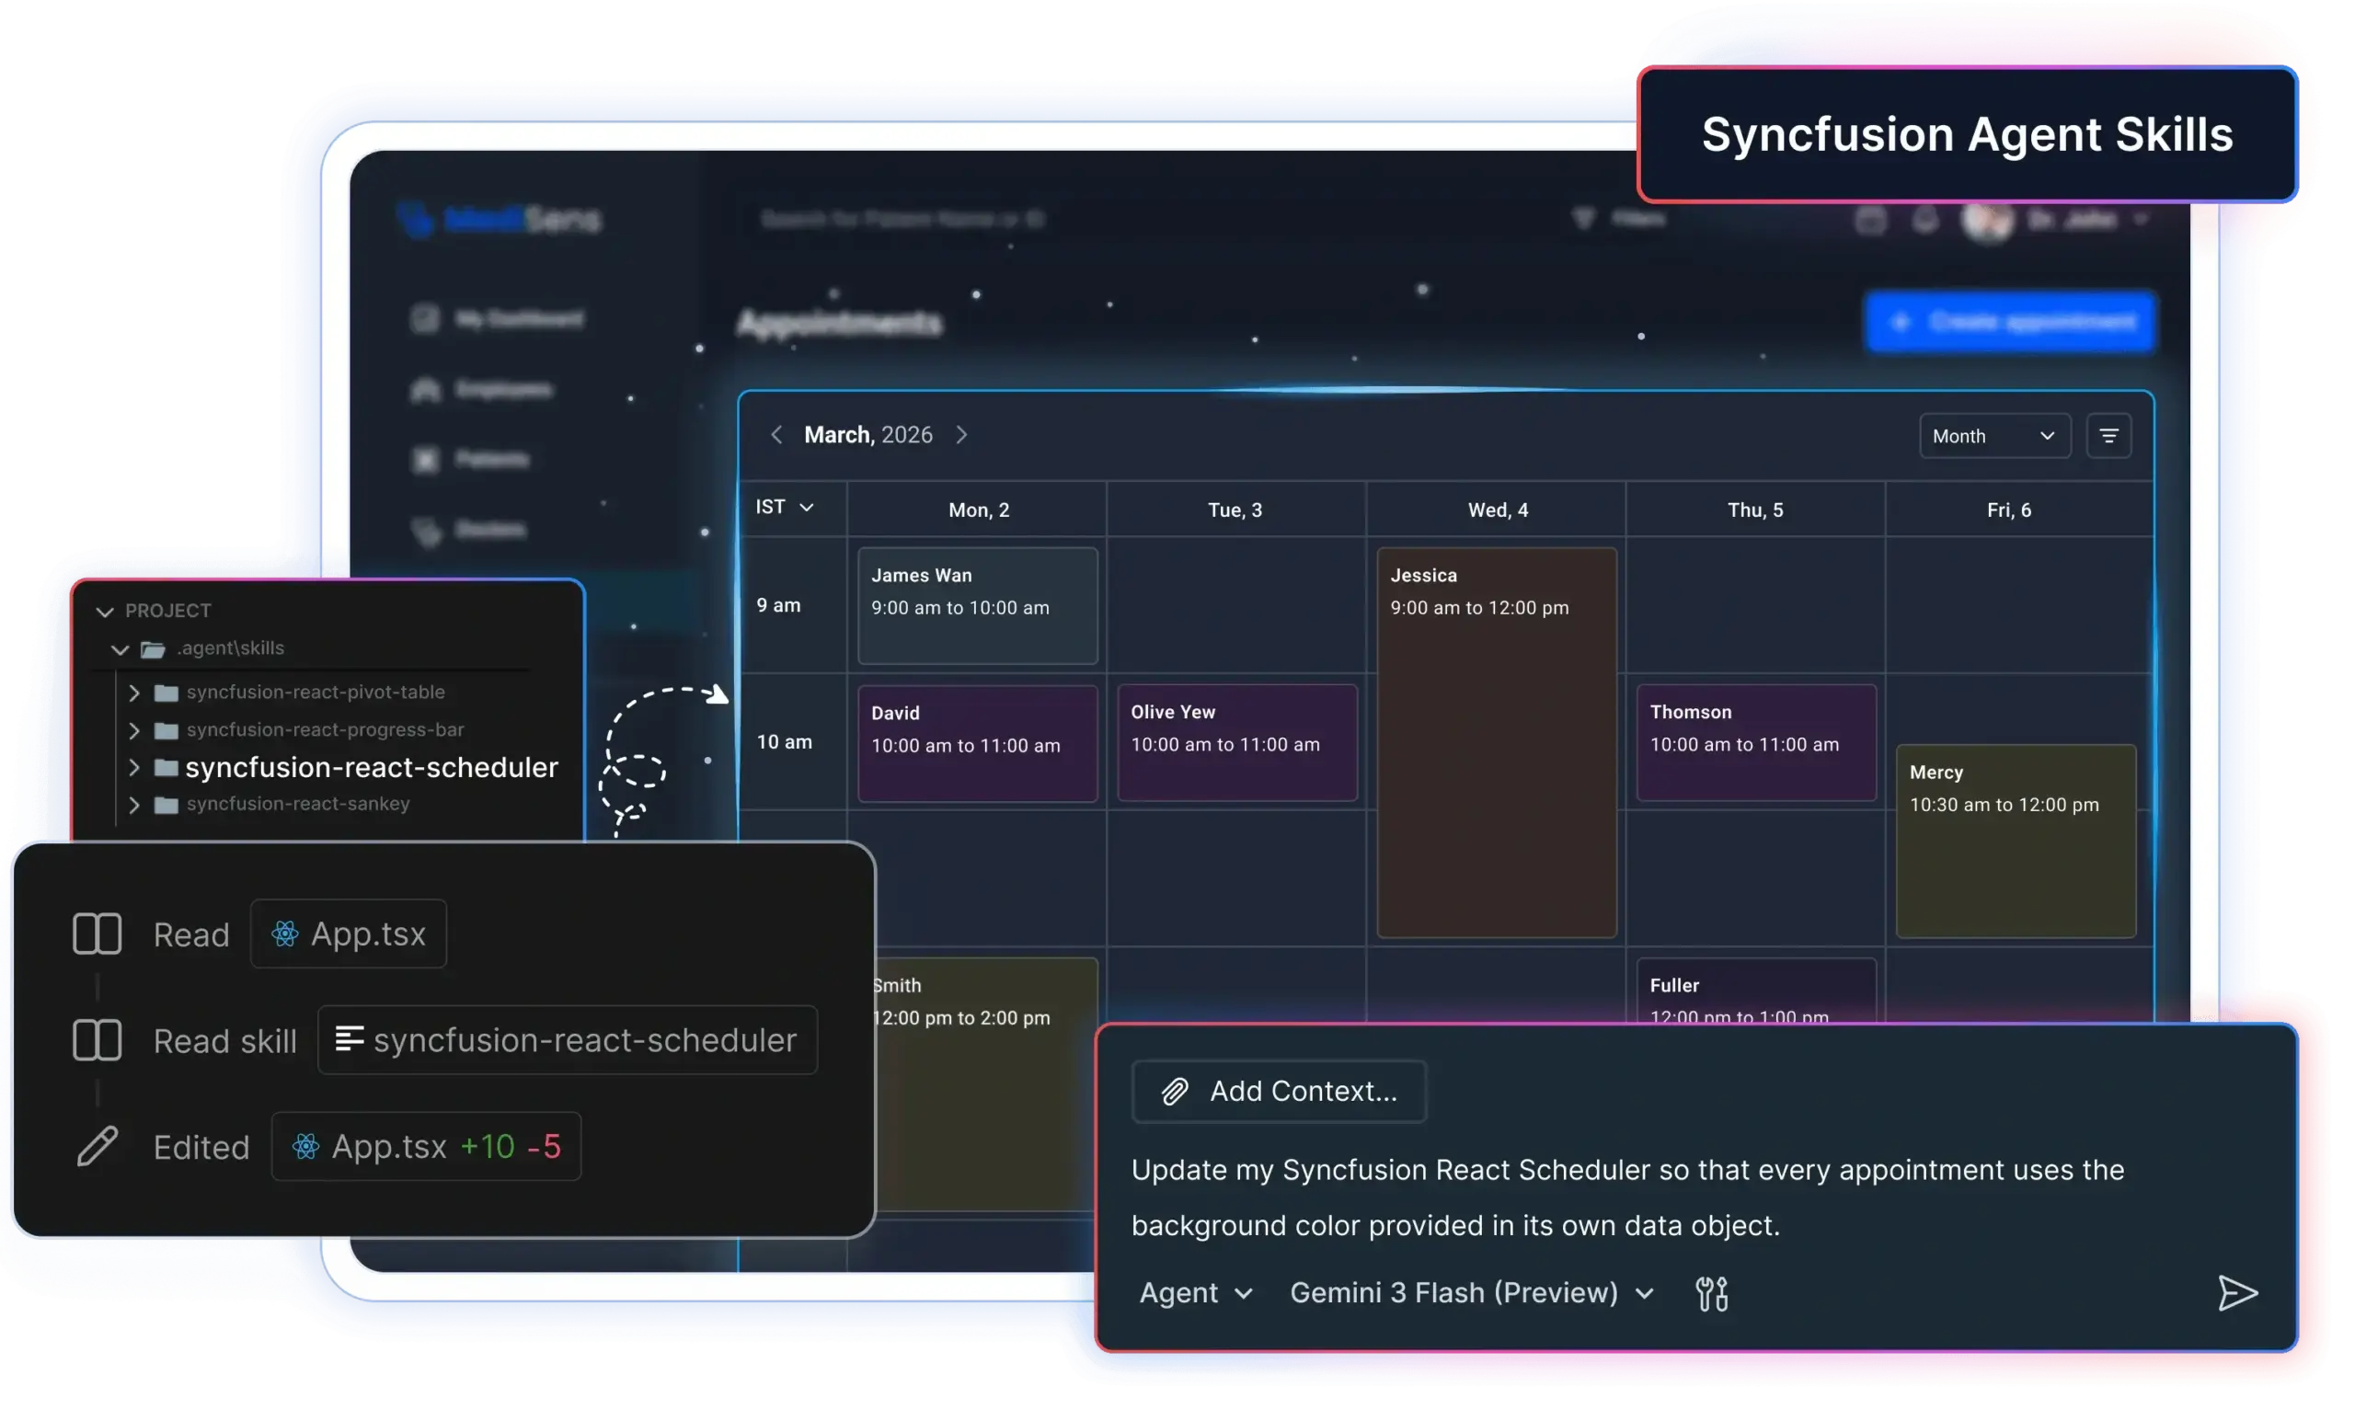Click the app logo in the top-left sidebar
Image resolution: width=2355 pixels, height=1409 pixels.
(x=500, y=219)
